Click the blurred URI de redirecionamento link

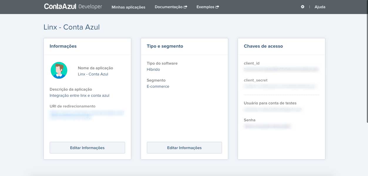tap(87, 115)
